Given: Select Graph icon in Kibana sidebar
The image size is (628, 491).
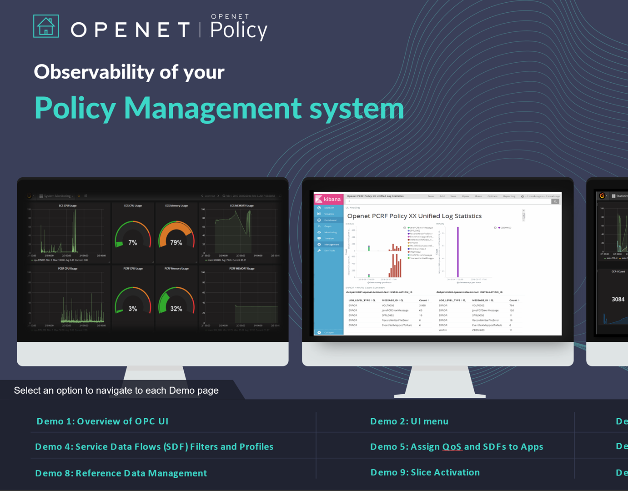Looking at the screenshot, I should 319,226.
